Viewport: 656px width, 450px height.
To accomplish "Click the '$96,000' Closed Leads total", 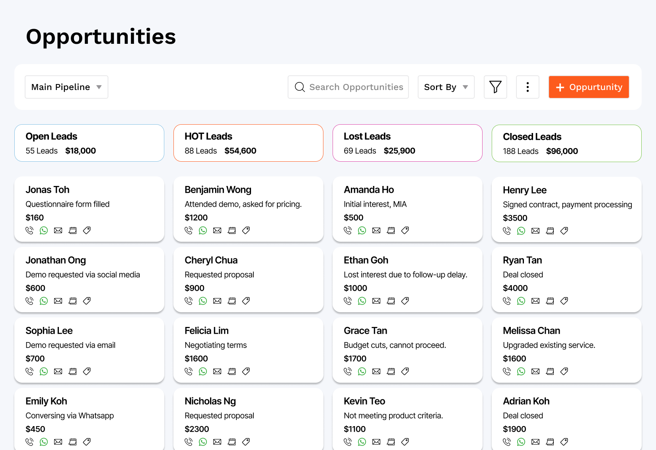I will pyautogui.click(x=562, y=151).
